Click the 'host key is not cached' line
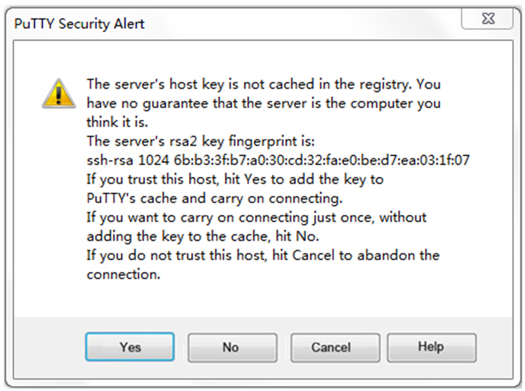525x391 pixels. [263, 84]
